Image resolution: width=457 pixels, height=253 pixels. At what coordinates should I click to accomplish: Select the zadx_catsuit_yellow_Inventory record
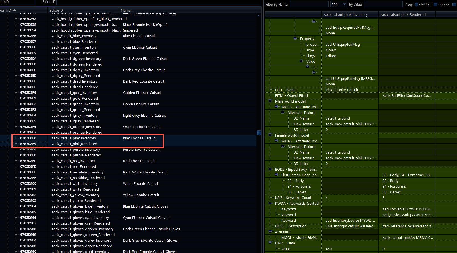(128, 195)
